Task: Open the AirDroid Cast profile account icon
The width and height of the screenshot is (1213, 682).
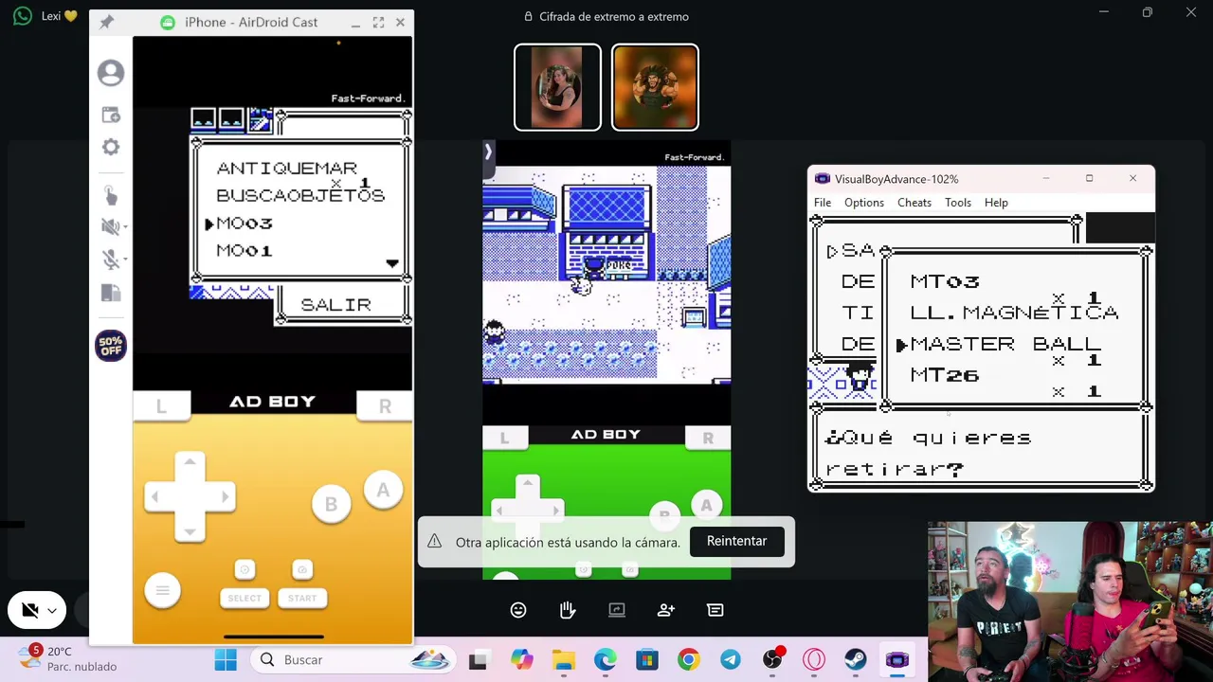Action: tap(111, 73)
